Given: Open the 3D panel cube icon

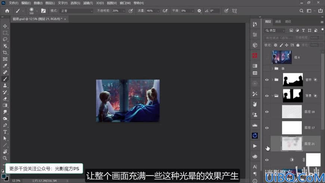Looking at the screenshot, I should [x=255, y=45].
